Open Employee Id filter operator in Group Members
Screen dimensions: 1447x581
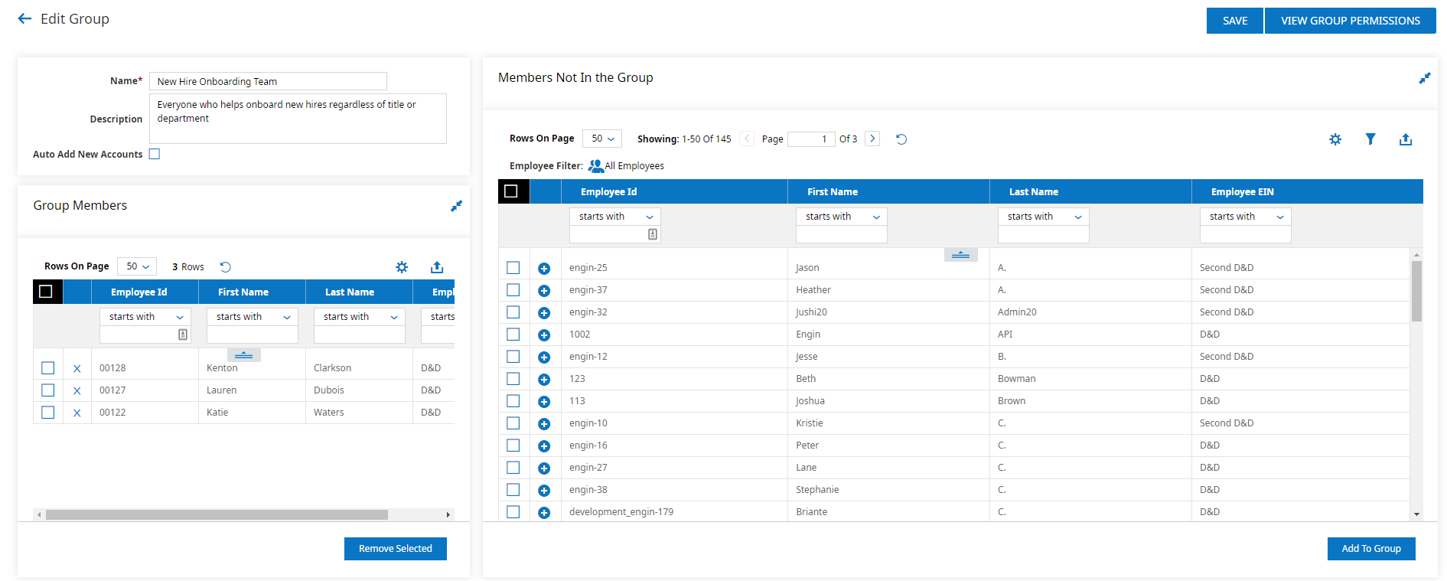[x=145, y=317]
